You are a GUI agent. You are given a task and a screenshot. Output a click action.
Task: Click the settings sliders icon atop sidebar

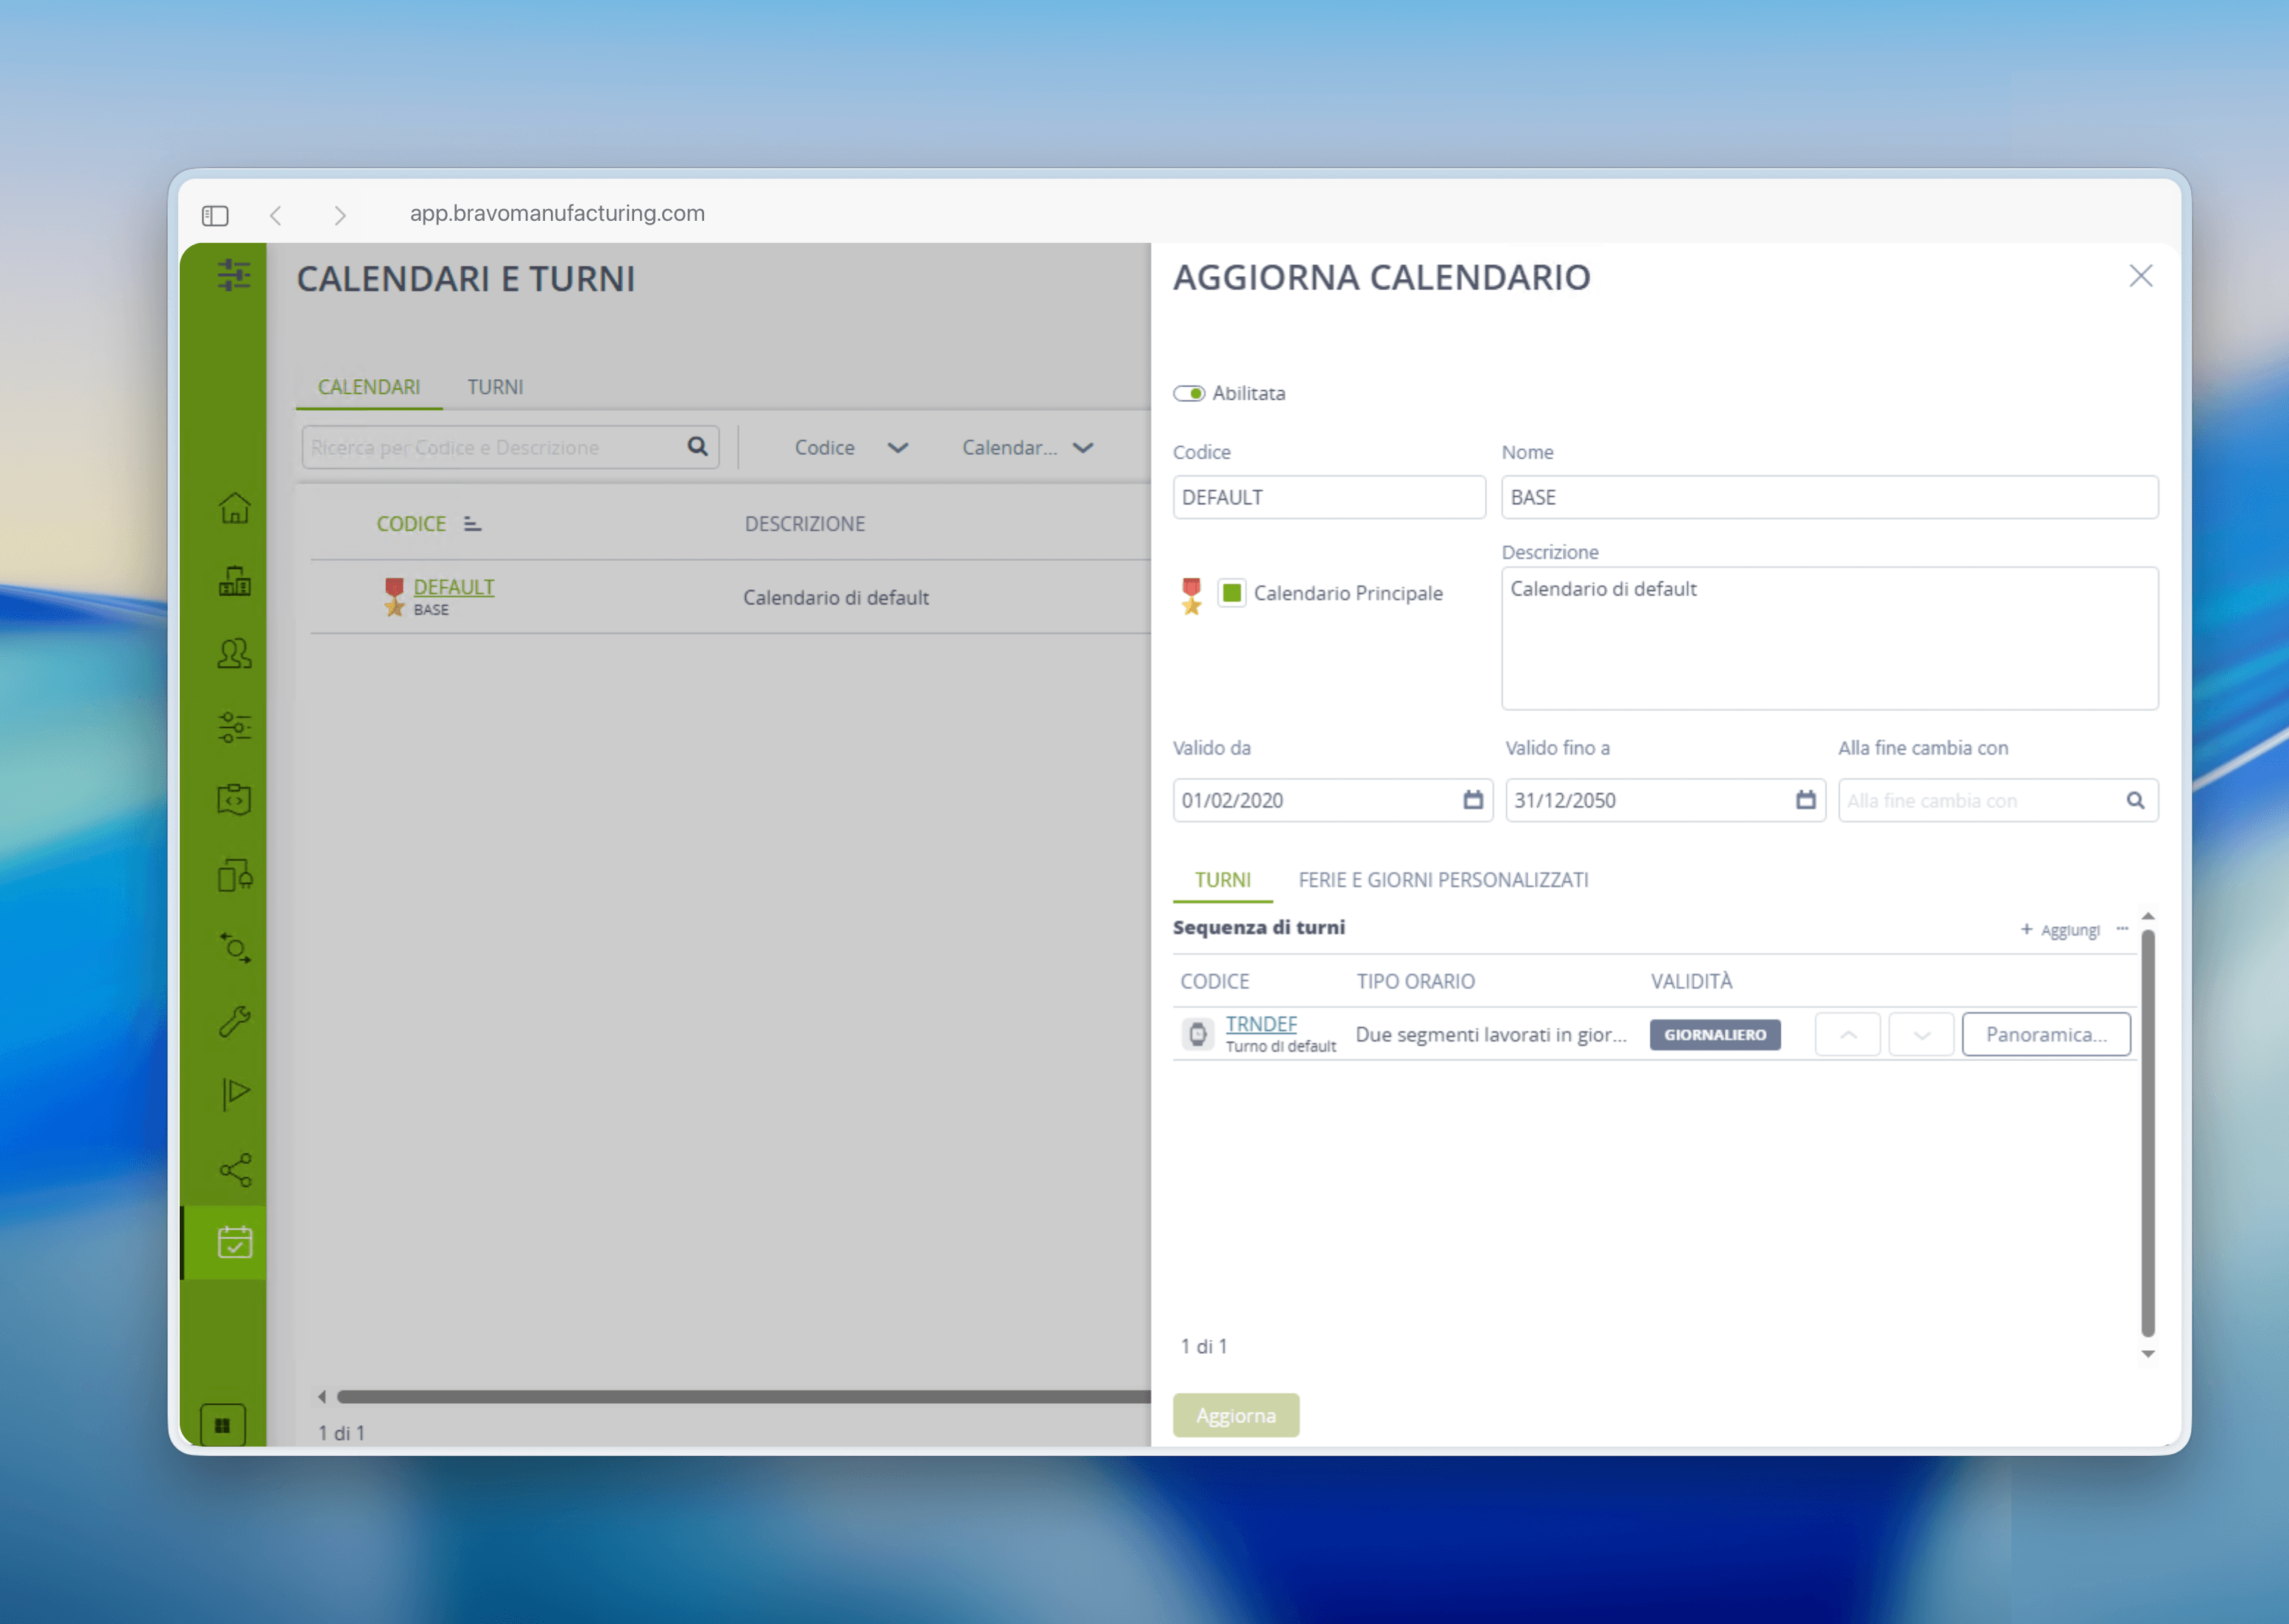coord(234,275)
